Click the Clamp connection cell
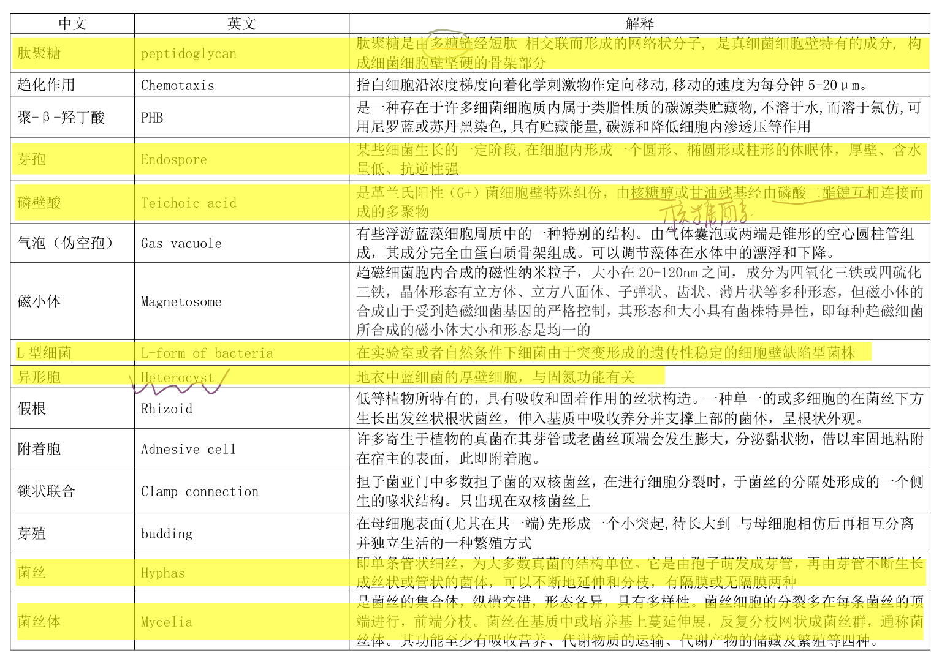Viewport: 931px width, 653px height. (199, 492)
